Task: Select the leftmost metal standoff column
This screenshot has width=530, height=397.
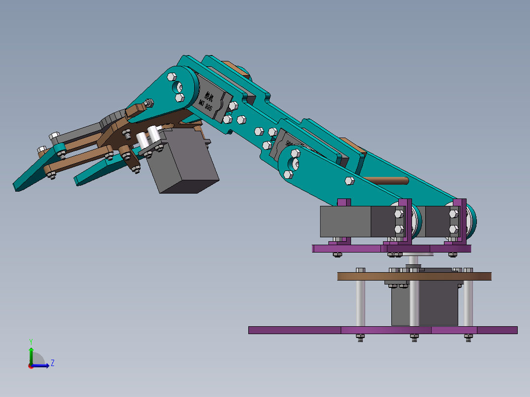Action: pyautogui.click(x=360, y=303)
